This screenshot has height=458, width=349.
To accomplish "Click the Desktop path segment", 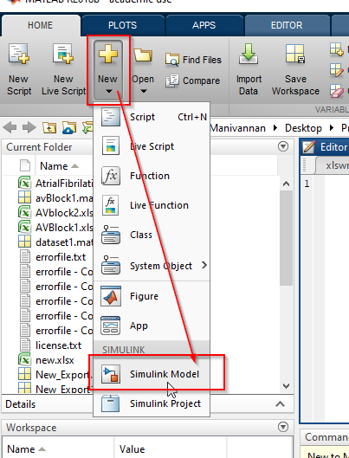I will 303,128.
